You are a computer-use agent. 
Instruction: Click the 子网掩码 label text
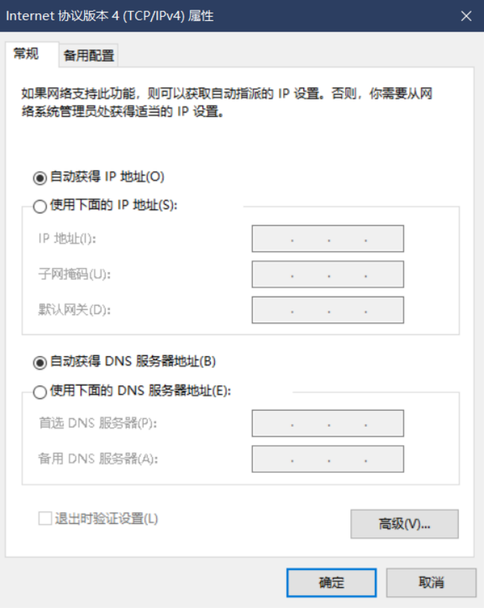point(74,274)
